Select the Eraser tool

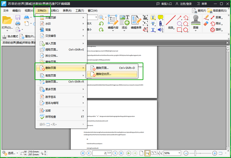206,24
